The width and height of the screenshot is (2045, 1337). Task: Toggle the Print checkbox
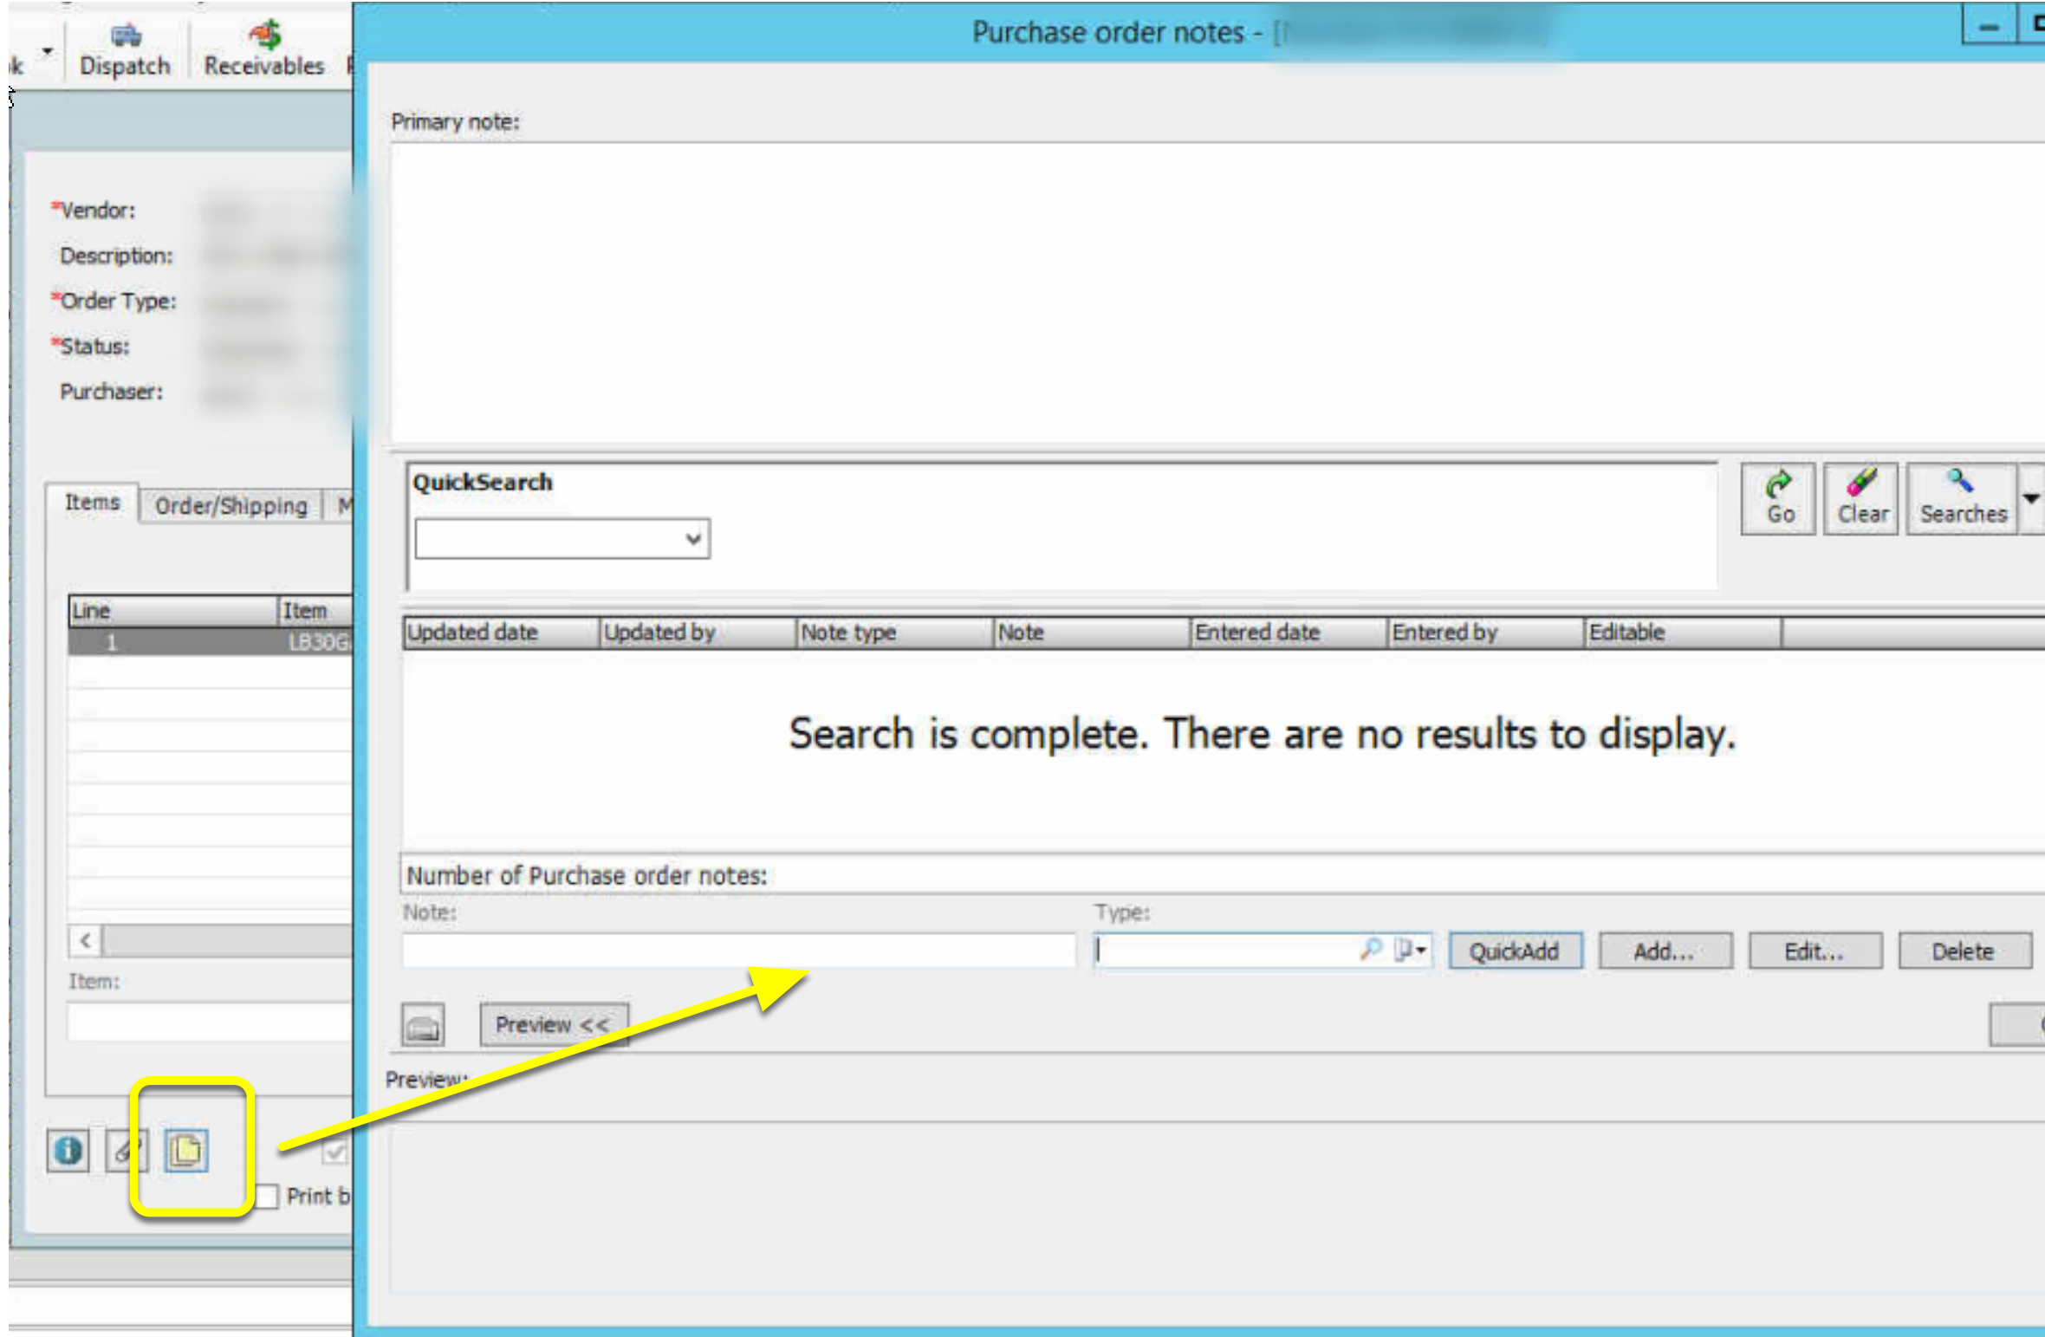(x=267, y=1197)
